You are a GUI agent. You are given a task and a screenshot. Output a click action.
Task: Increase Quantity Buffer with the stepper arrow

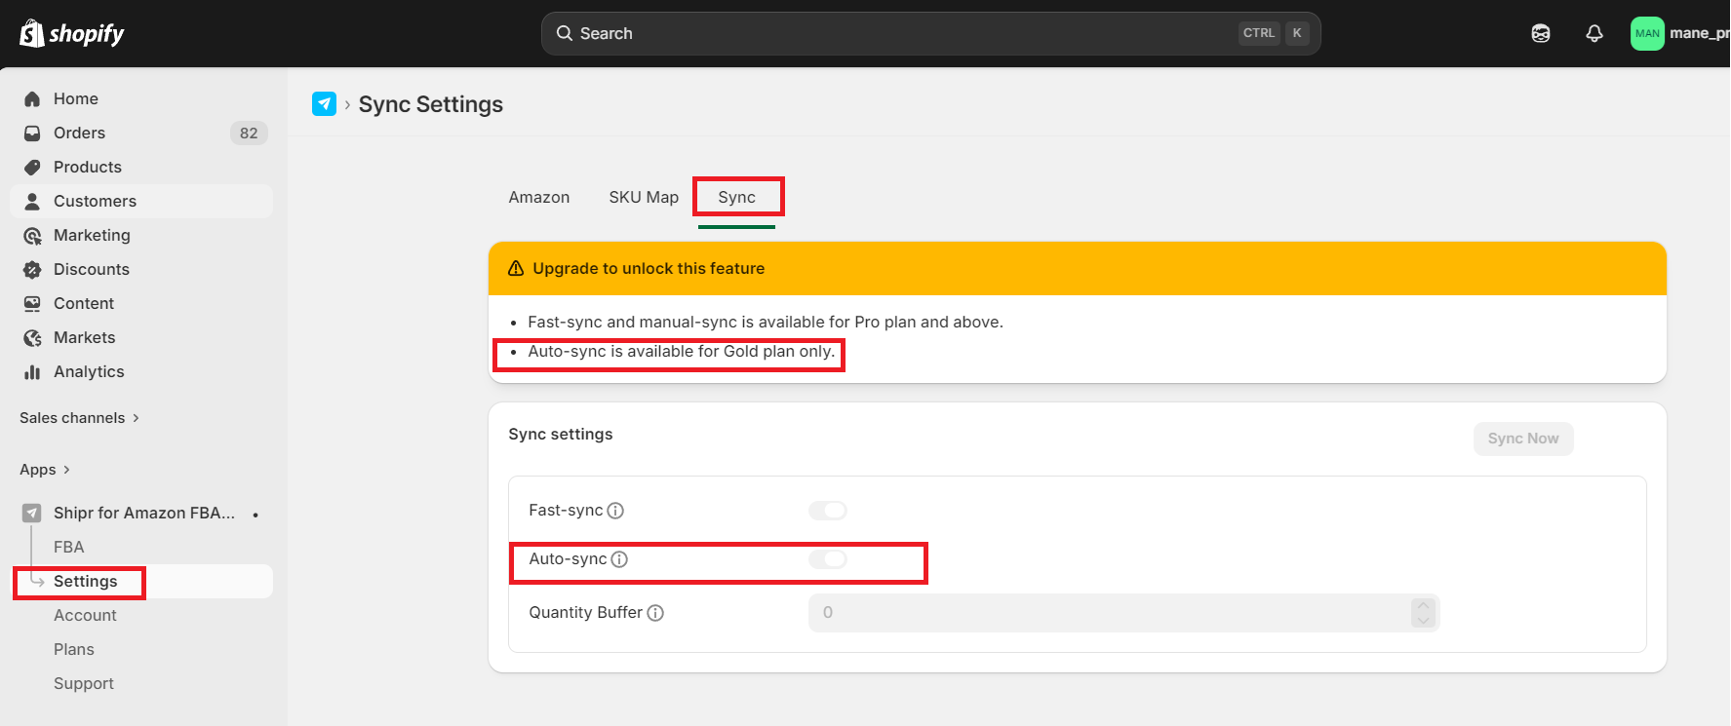1423,605
